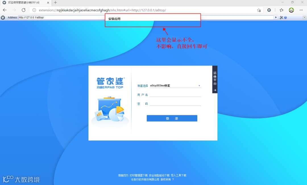Minimize the browser window

pyautogui.click(x=283, y=2)
